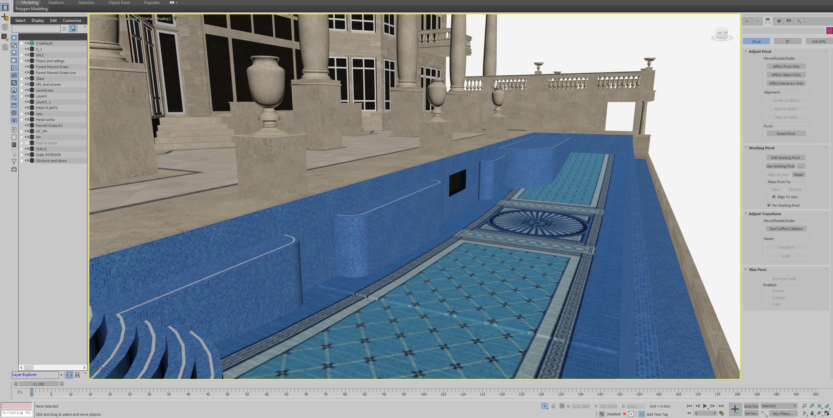Expand the HPL and screws layer
The width and height of the screenshot is (833, 418).
point(22,84)
